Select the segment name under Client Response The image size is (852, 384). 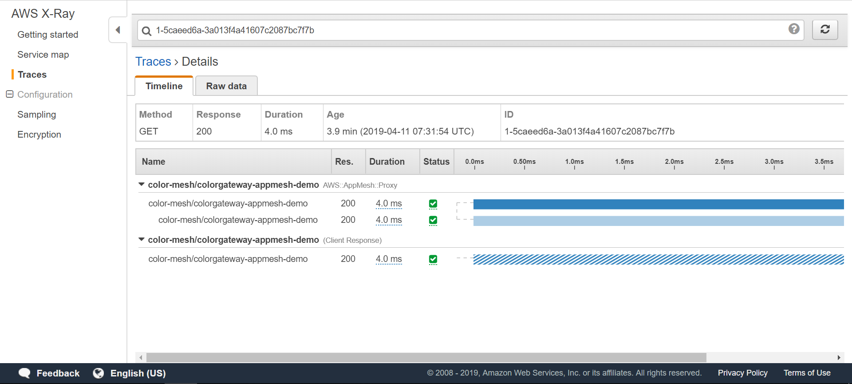(x=228, y=259)
